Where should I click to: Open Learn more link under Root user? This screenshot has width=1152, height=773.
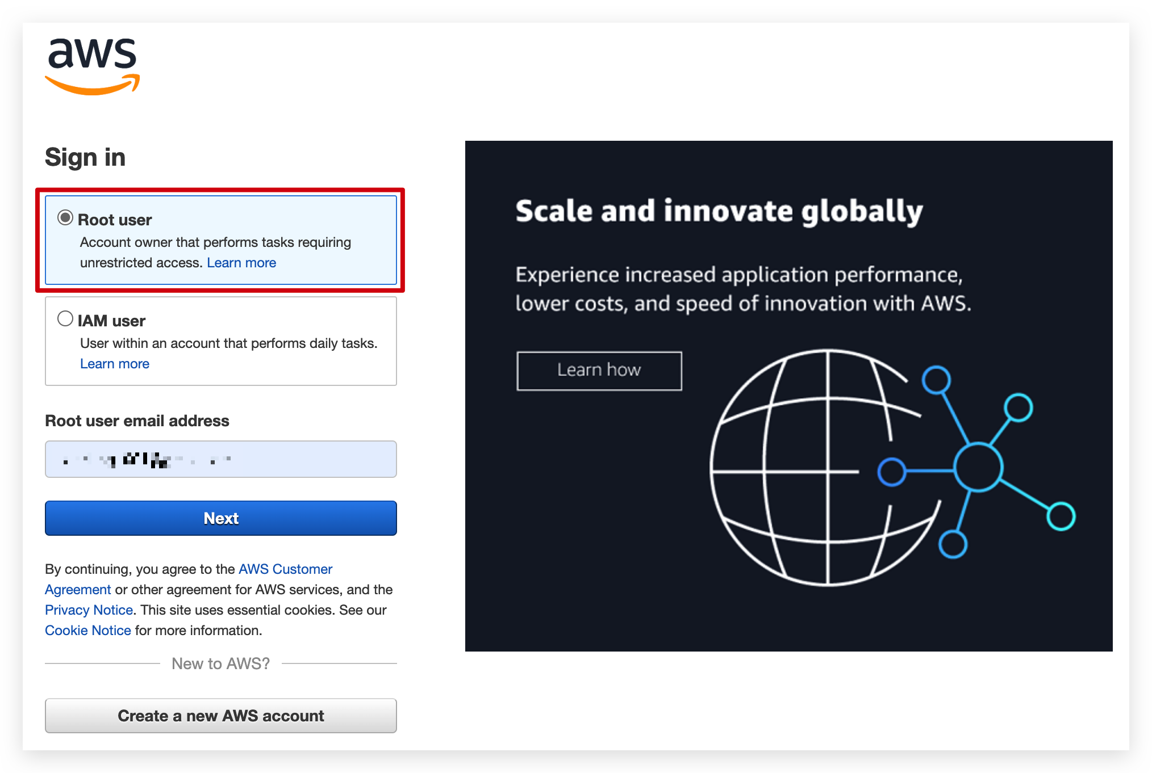241,263
